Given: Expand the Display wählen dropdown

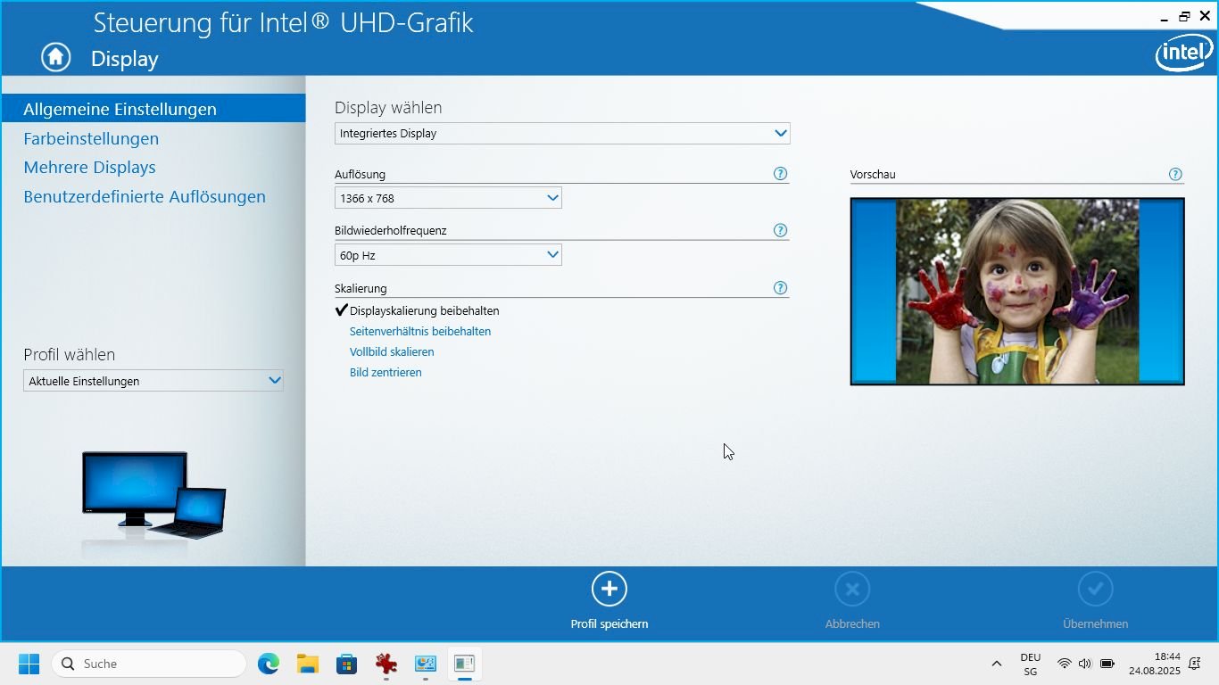Looking at the screenshot, I should tap(562, 134).
